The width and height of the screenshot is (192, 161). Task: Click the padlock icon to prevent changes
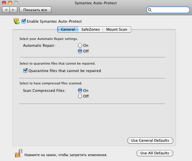click(x=18, y=153)
